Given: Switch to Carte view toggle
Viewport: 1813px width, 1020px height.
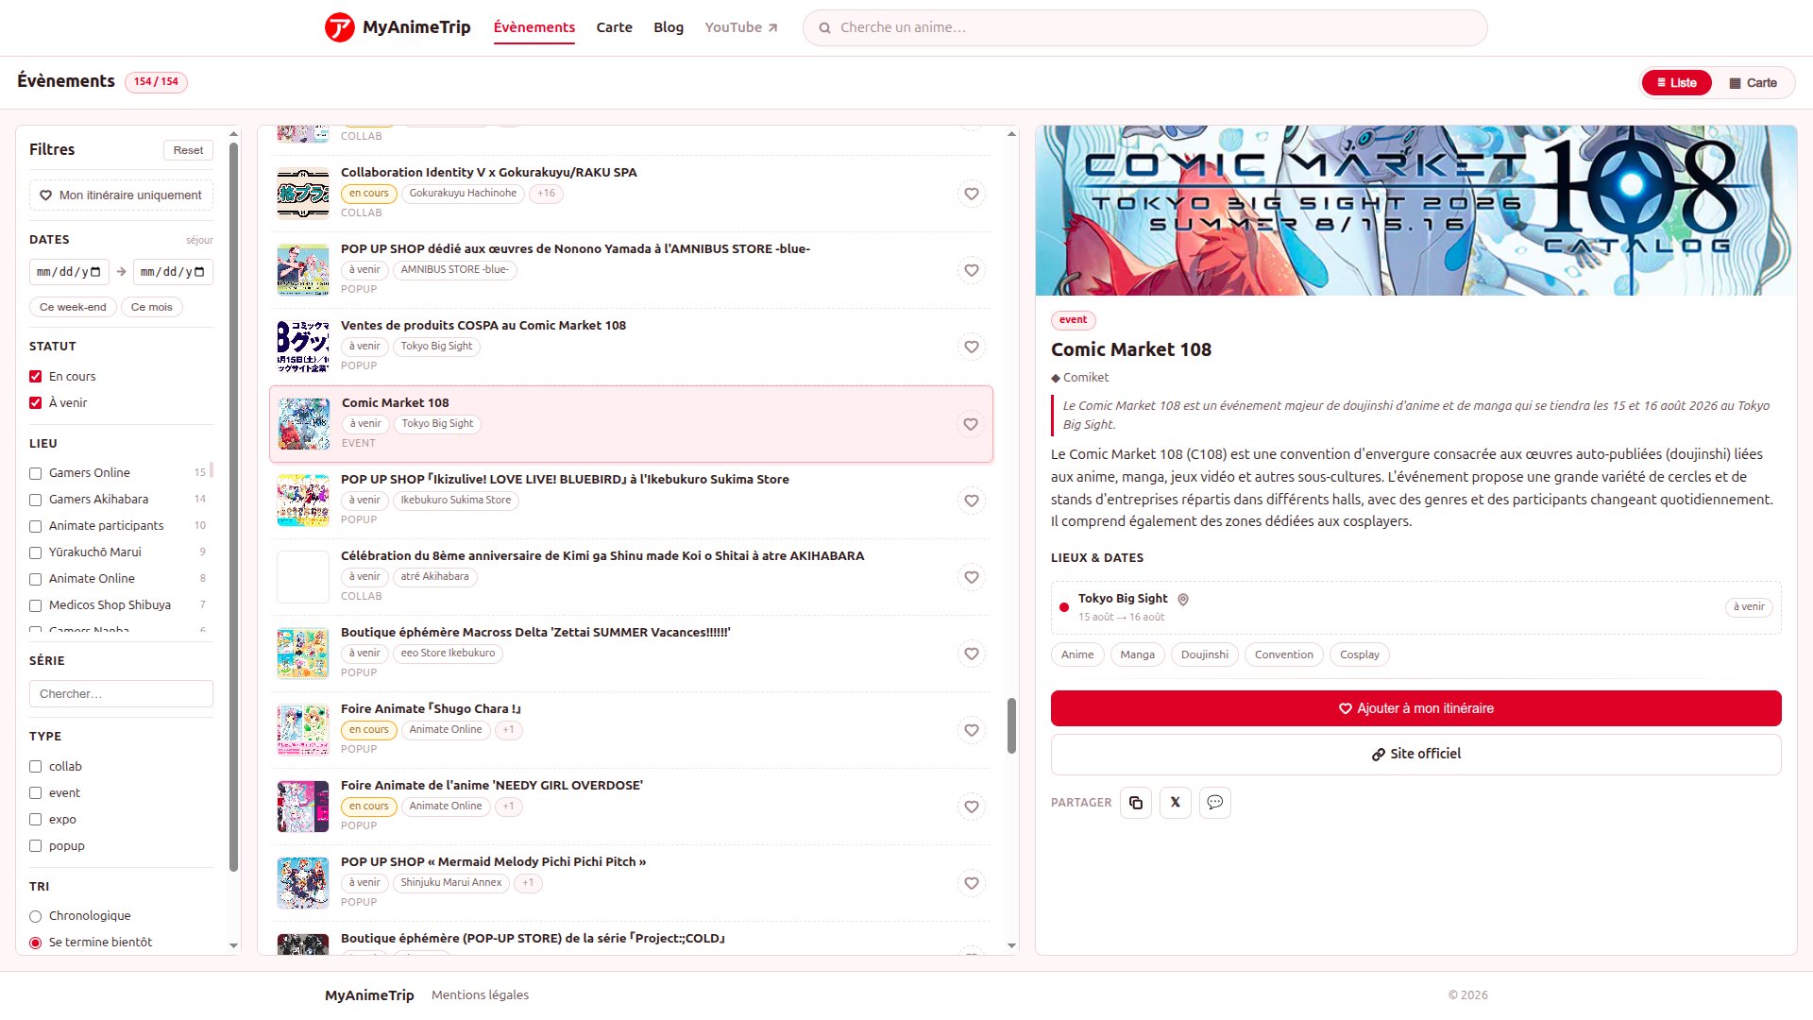Looking at the screenshot, I should click(1753, 83).
